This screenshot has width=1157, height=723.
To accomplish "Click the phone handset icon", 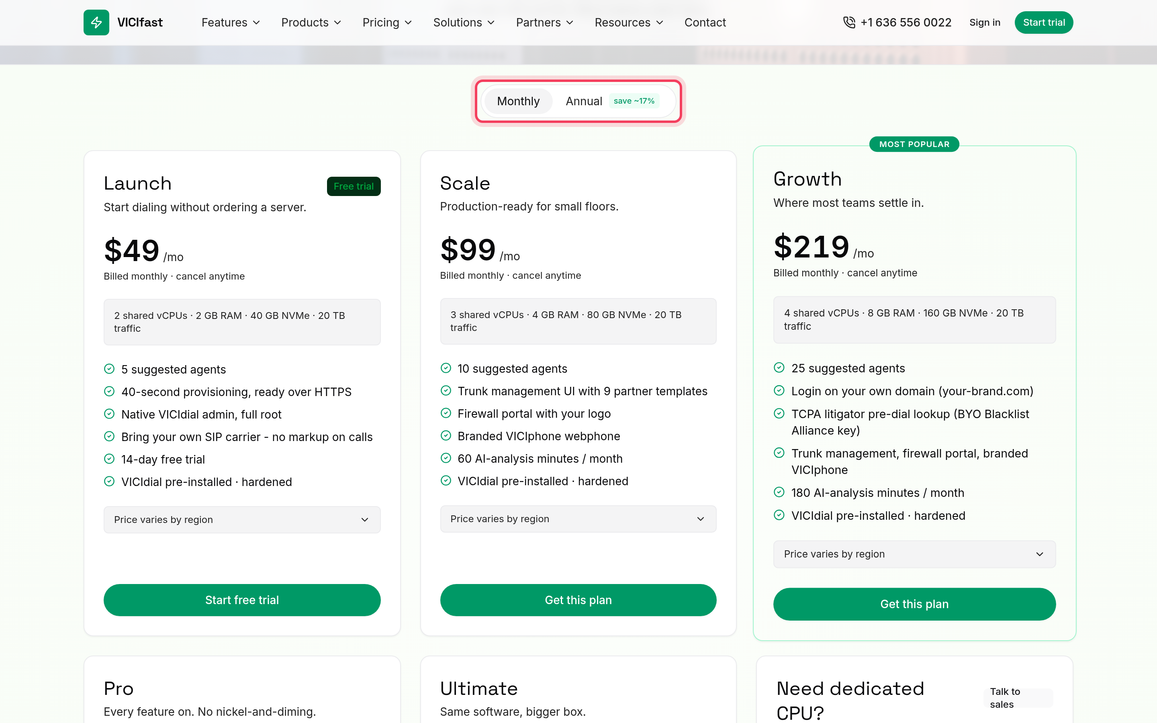I will (848, 22).
